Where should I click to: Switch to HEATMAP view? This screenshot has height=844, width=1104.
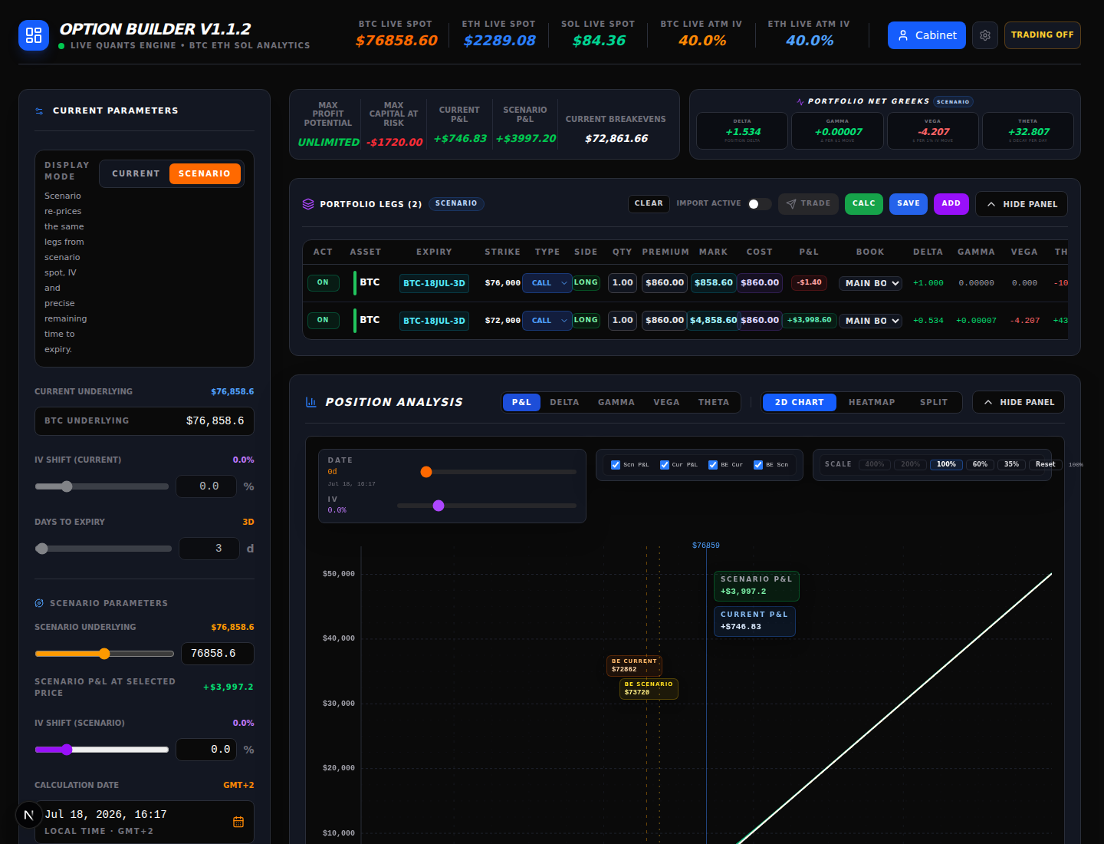[x=872, y=402]
